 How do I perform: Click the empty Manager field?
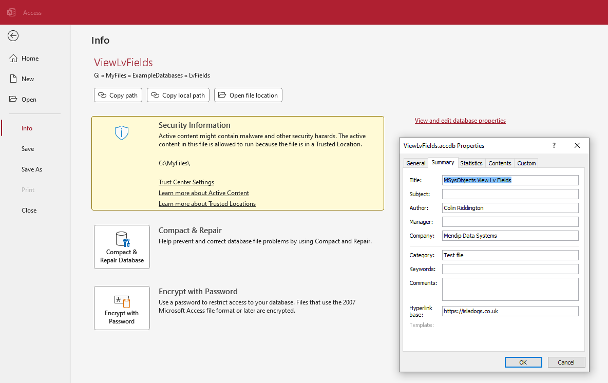click(x=510, y=222)
